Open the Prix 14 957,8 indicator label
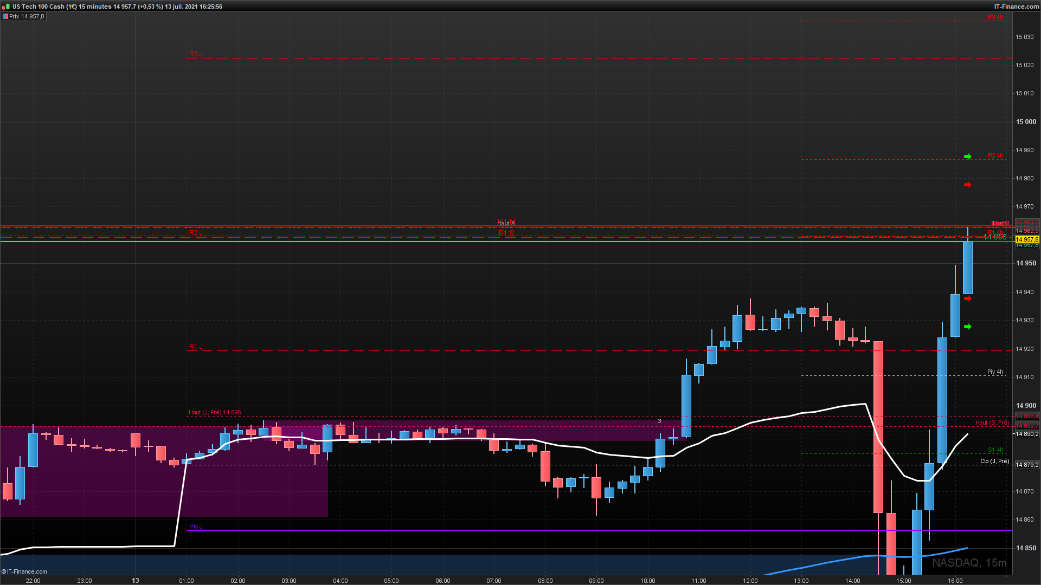Image resolution: width=1041 pixels, height=585 pixels. pyautogui.click(x=27, y=16)
